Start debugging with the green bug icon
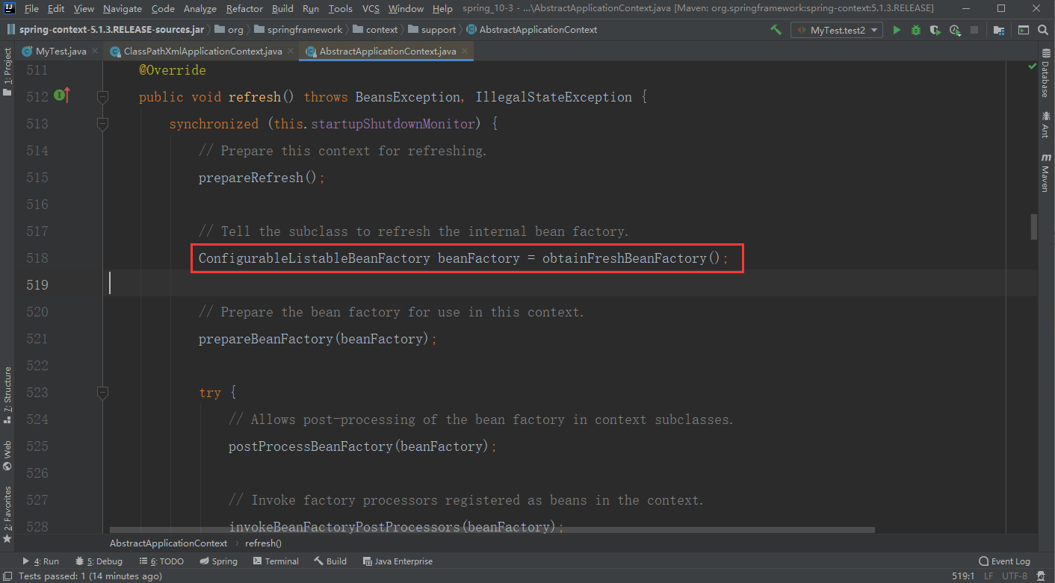 click(916, 30)
